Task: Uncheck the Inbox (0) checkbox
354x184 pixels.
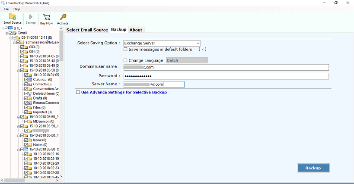Action: pos(26,140)
